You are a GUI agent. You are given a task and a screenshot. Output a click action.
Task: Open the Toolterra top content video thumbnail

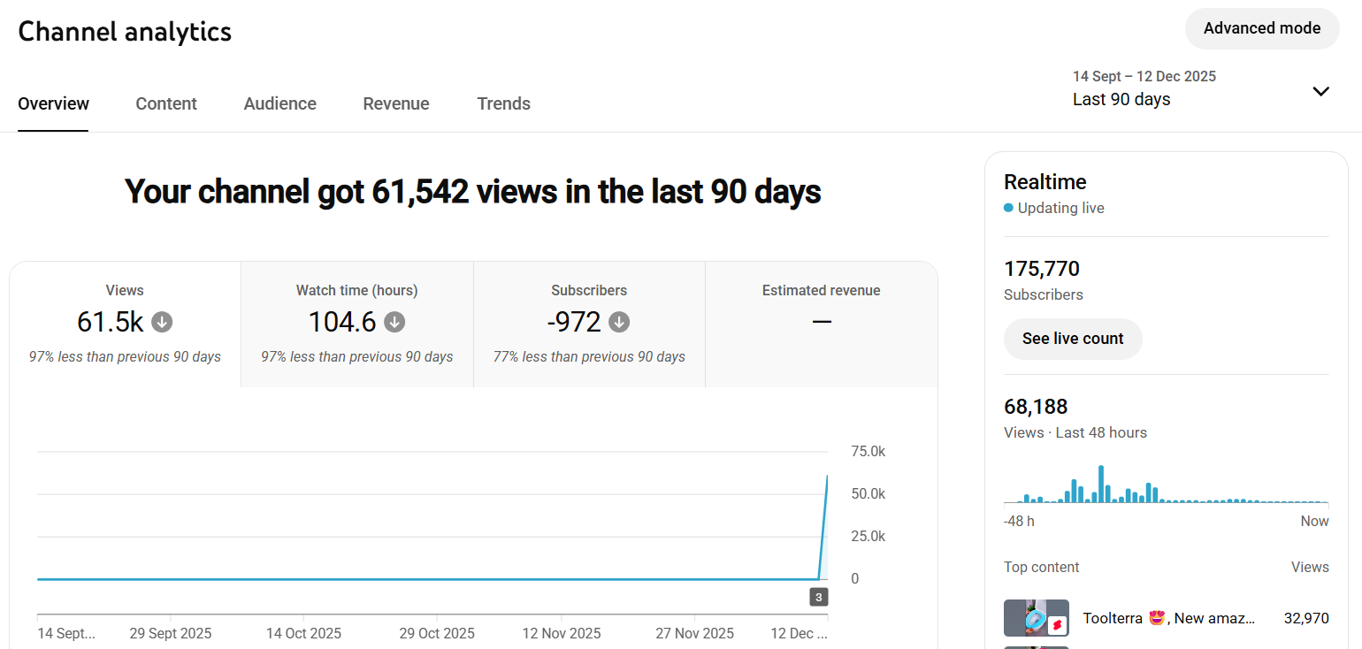pyautogui.click(x=1037, y=618)
